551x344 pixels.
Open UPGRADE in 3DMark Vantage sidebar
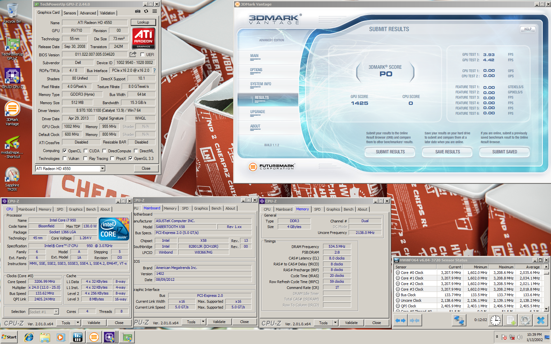pyautogui.click(x=257, y=112)
